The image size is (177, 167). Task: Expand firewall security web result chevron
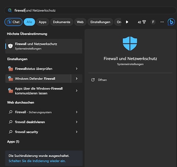click(x=77, y=132)
